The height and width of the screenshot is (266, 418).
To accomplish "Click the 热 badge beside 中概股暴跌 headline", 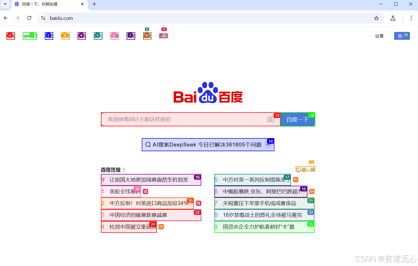I will (312, 191).
